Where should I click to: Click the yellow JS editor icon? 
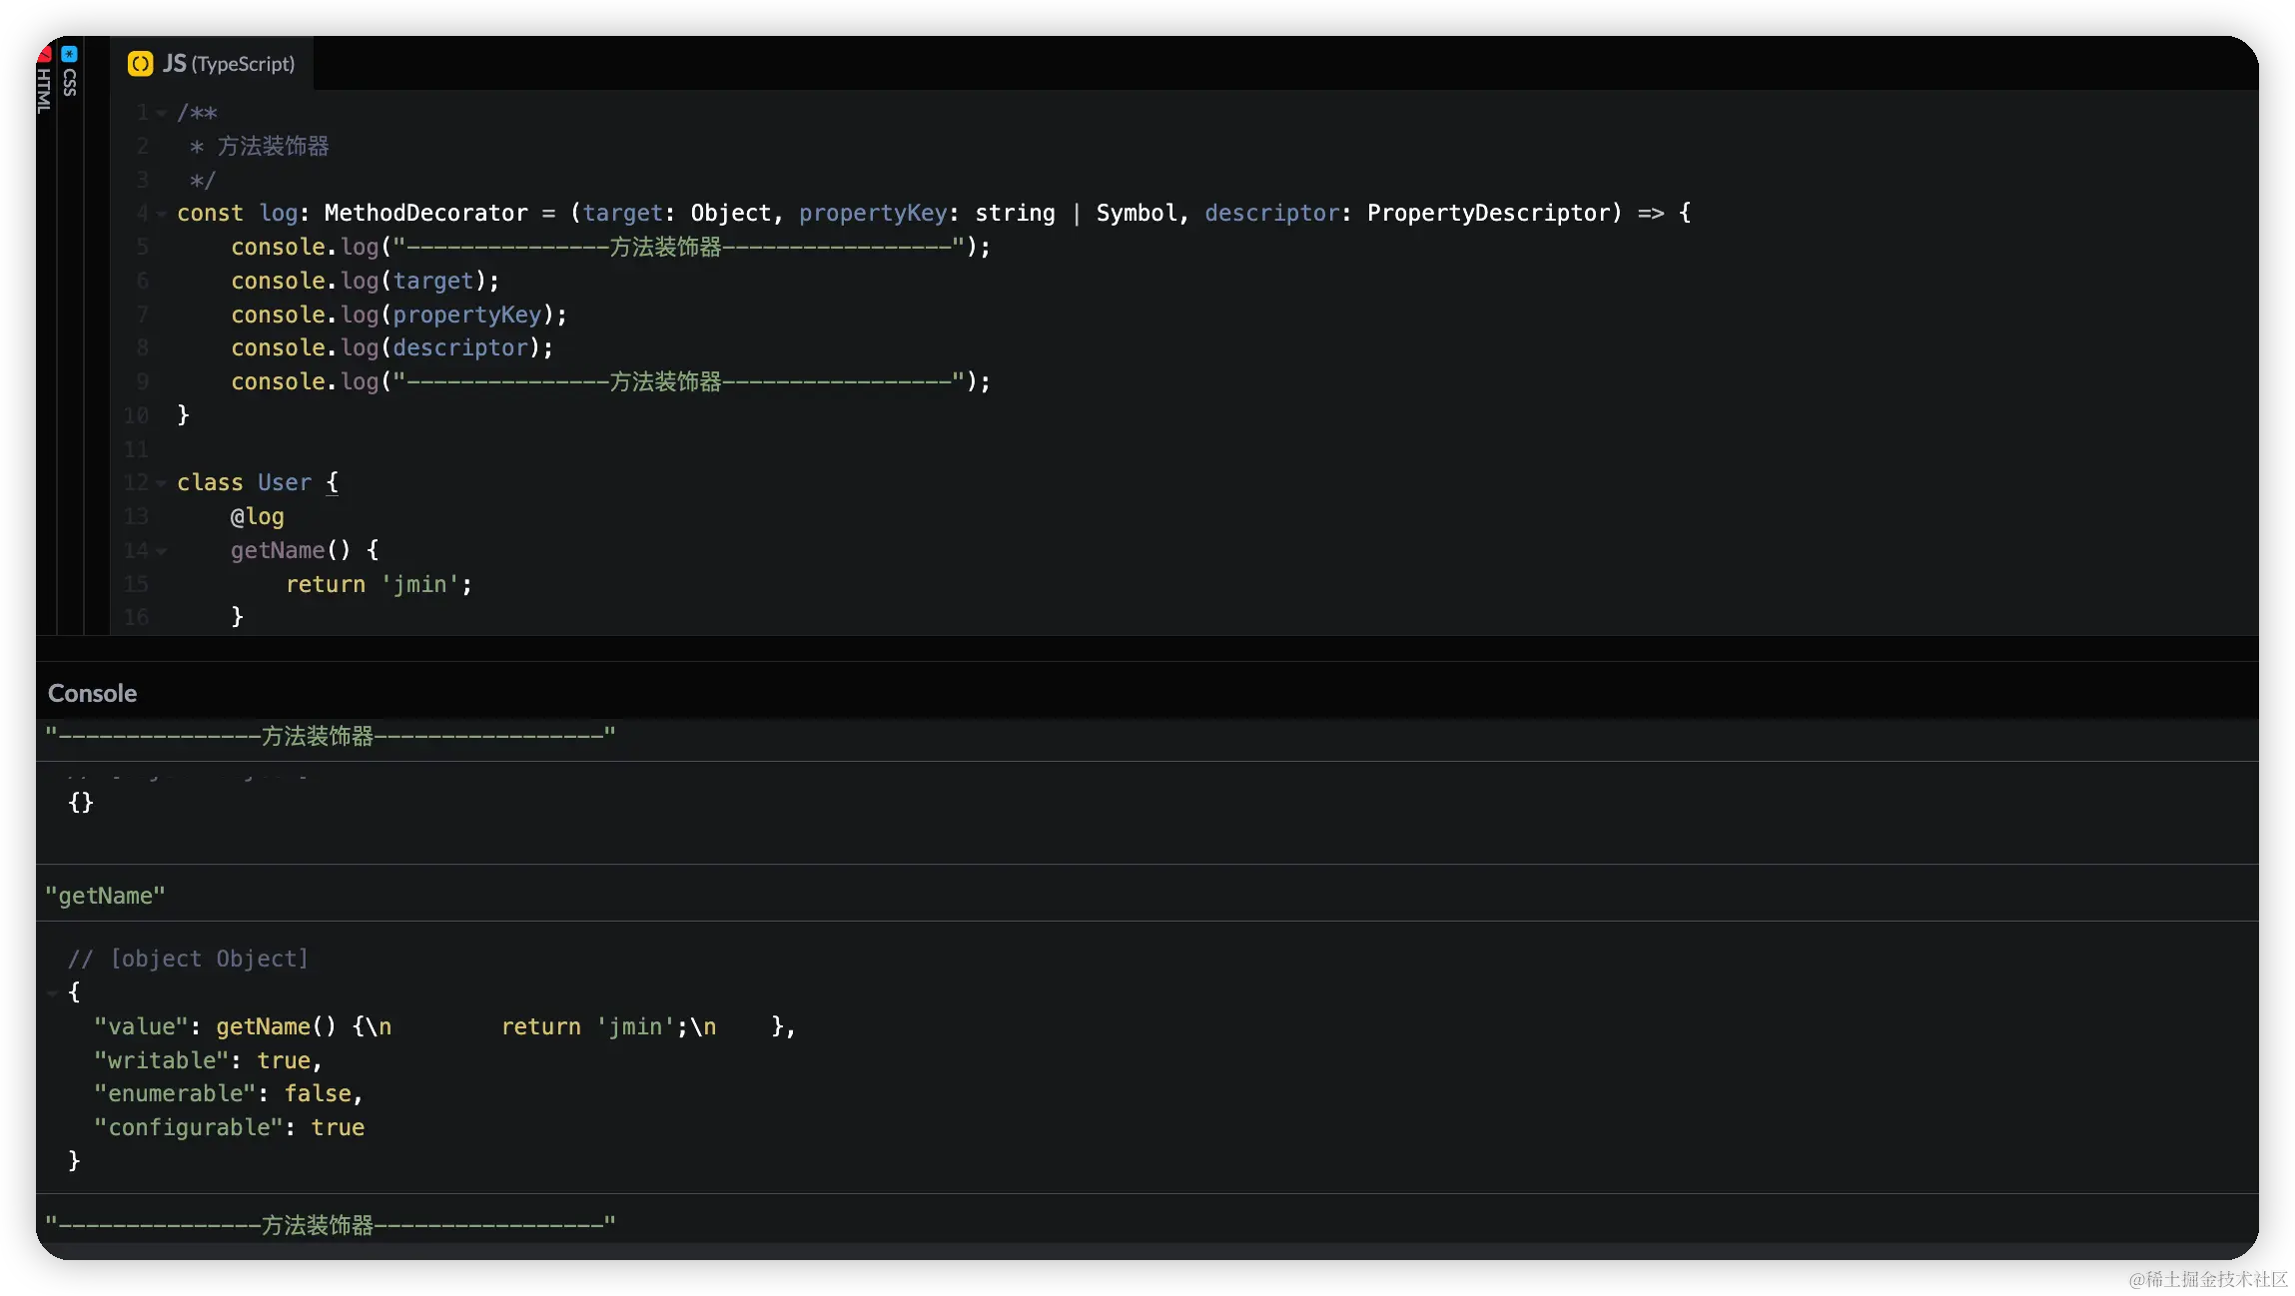141,64
